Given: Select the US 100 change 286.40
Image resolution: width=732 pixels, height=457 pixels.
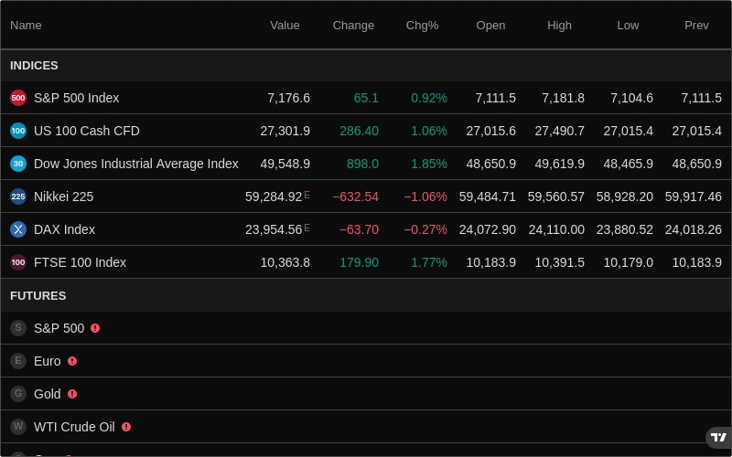Looking at the screenshot, I should pyautogui.click(x=359, y=131).
